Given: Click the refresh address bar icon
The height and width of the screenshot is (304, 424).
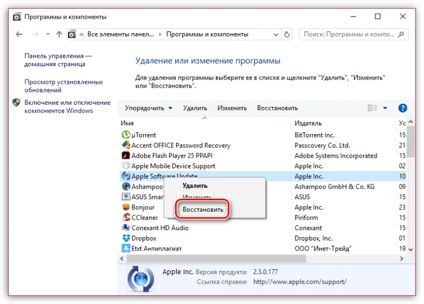Looking at the screenshot, I should pos(287,34).
